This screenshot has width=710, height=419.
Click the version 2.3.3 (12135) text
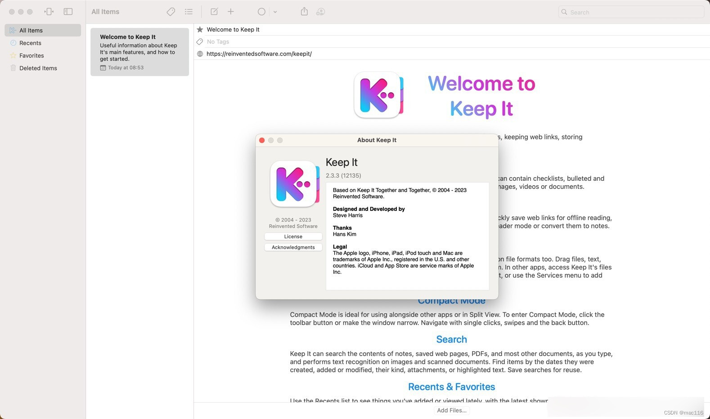click(343, 176)
